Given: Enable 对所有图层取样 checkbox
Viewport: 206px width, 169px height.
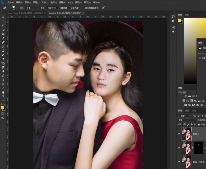Looking at the screenshot, I should click(x=83, y=8).
